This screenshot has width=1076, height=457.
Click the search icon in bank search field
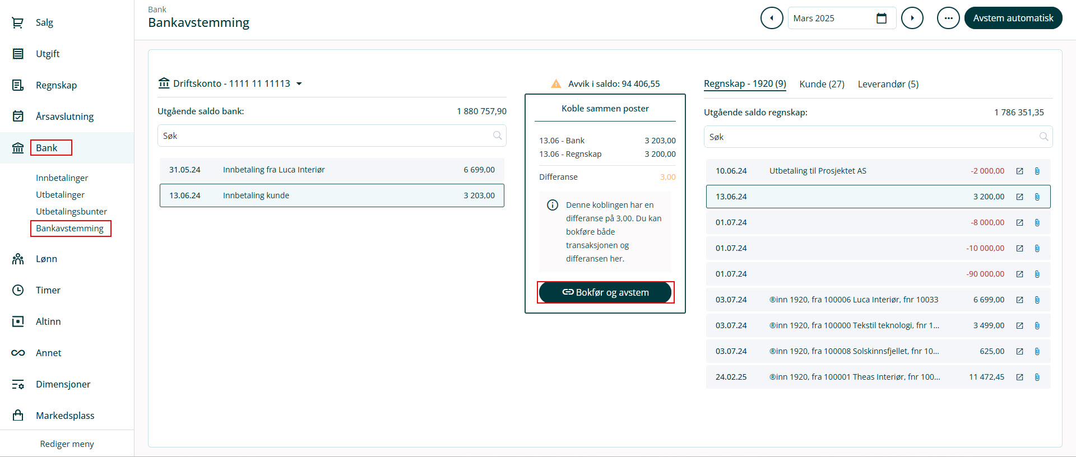(497, 136)
